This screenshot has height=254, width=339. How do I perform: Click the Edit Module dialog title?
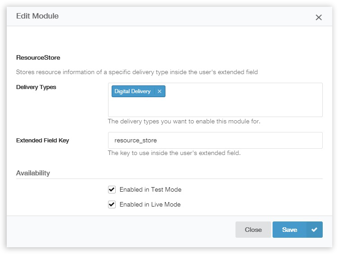[x=37, y=16]
